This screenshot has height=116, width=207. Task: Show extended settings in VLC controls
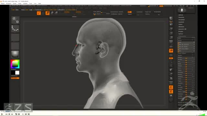[x=19, y=114]
